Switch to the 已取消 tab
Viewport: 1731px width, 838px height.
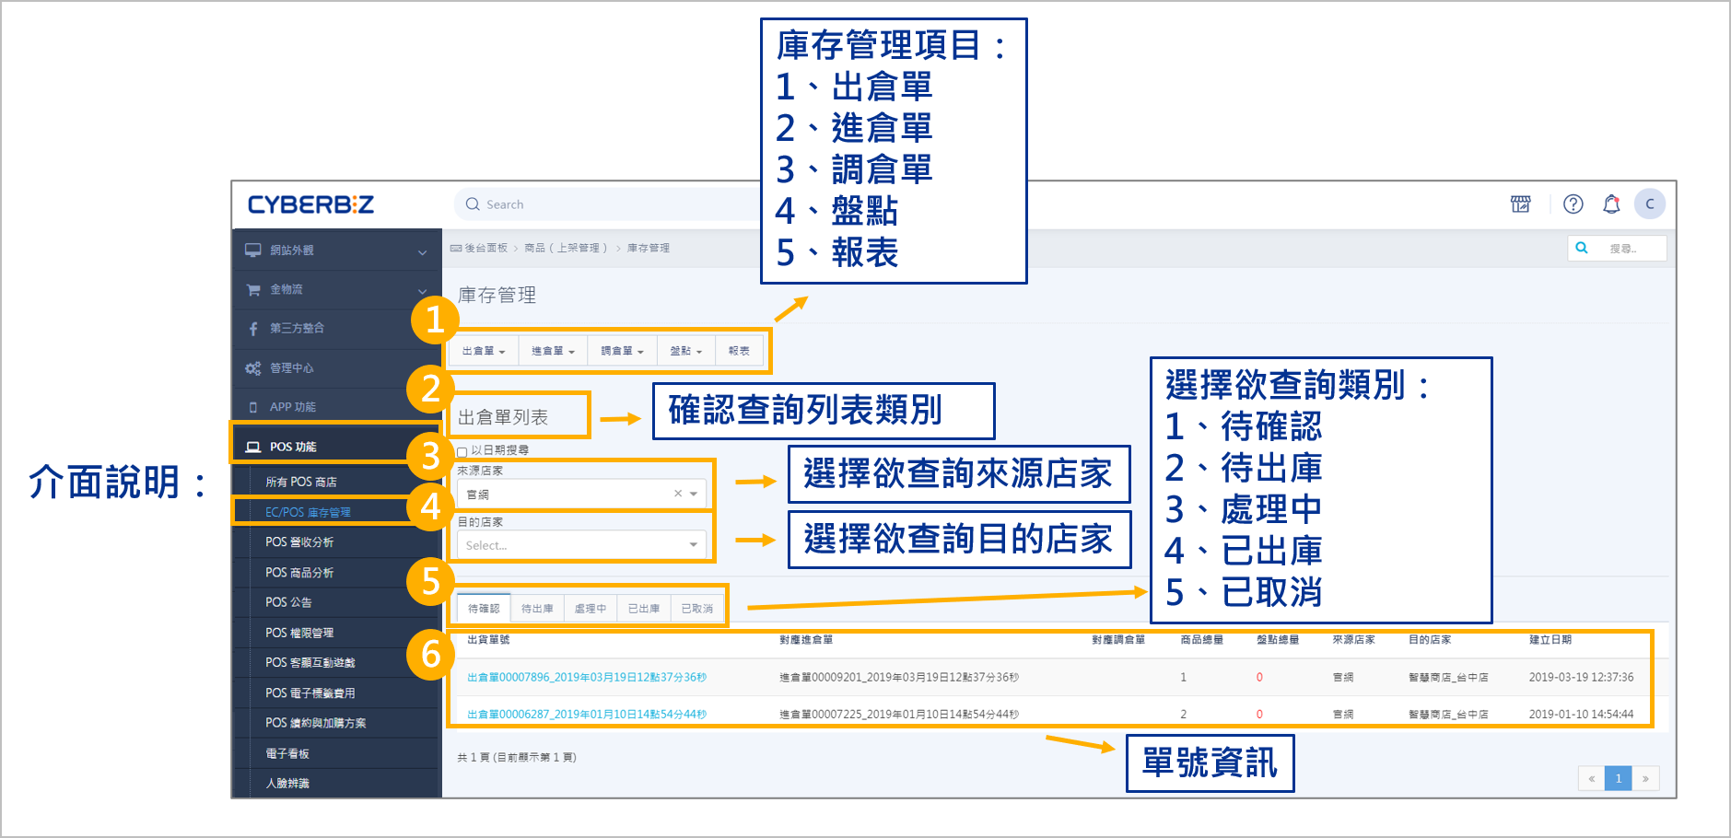click(697, 609)
